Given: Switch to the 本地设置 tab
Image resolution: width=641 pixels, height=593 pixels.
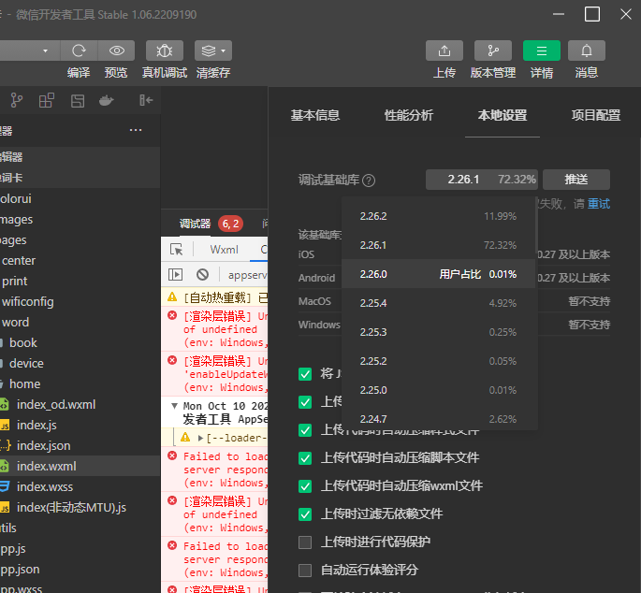Looking at the screenshot, I should (503, 115).
